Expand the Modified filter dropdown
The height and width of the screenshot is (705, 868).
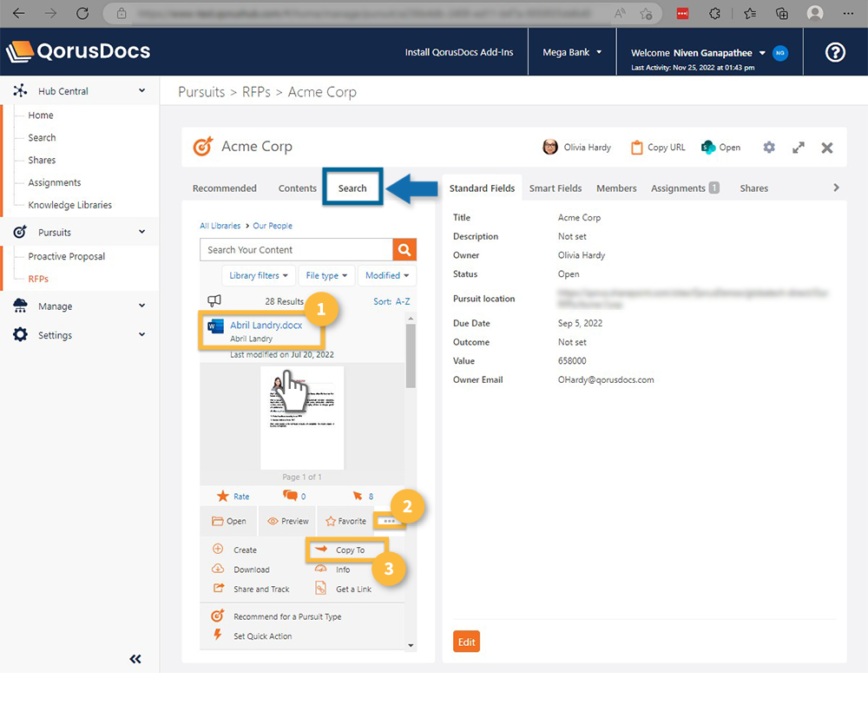386,276
